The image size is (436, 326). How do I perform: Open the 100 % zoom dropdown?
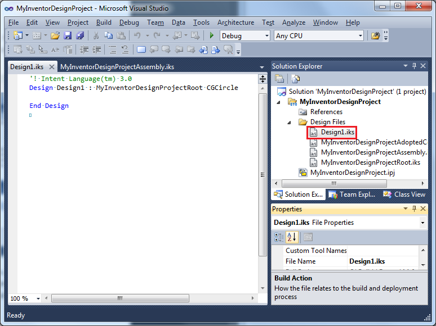[38, 299]
